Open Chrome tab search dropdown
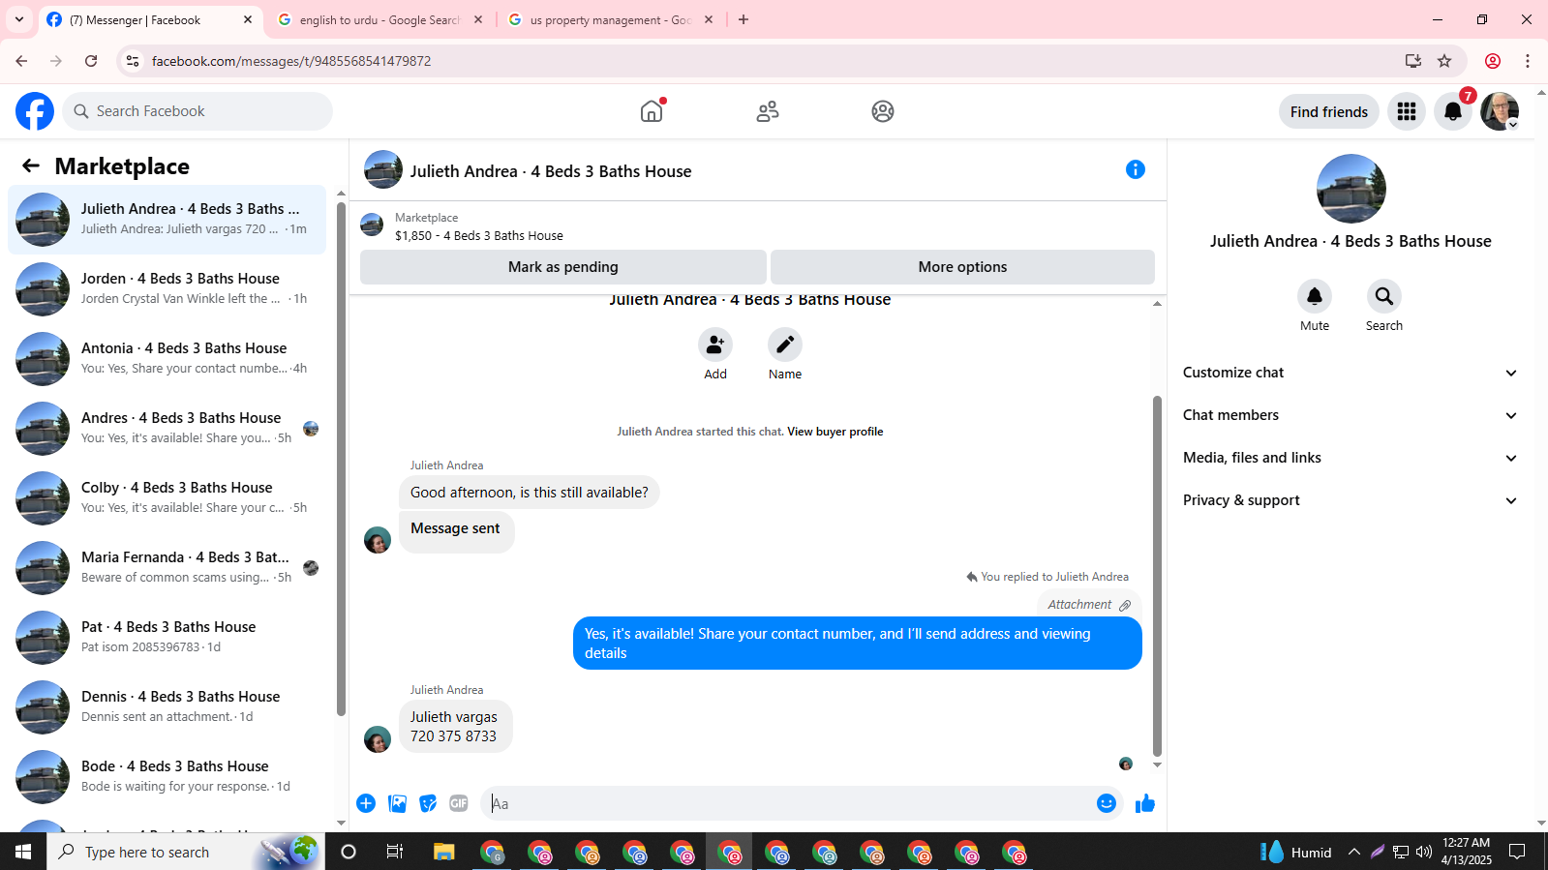 [19, 19]
